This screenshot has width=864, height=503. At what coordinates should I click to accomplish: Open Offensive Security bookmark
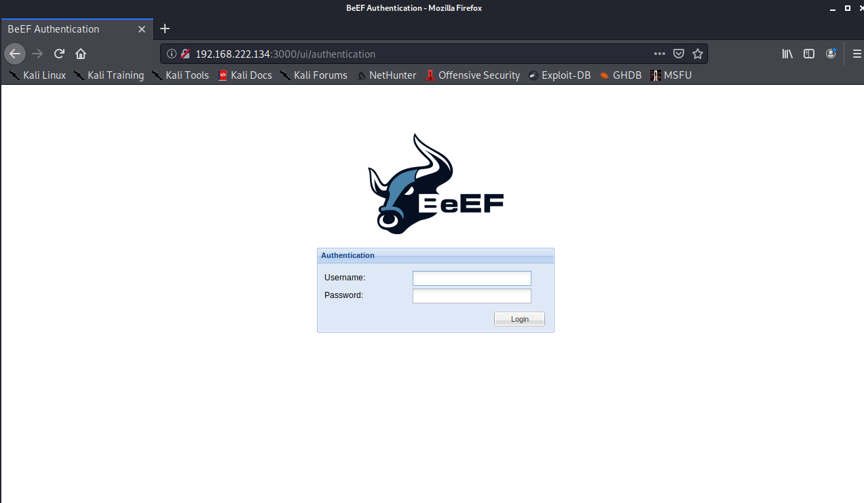(x=472, y=75)
